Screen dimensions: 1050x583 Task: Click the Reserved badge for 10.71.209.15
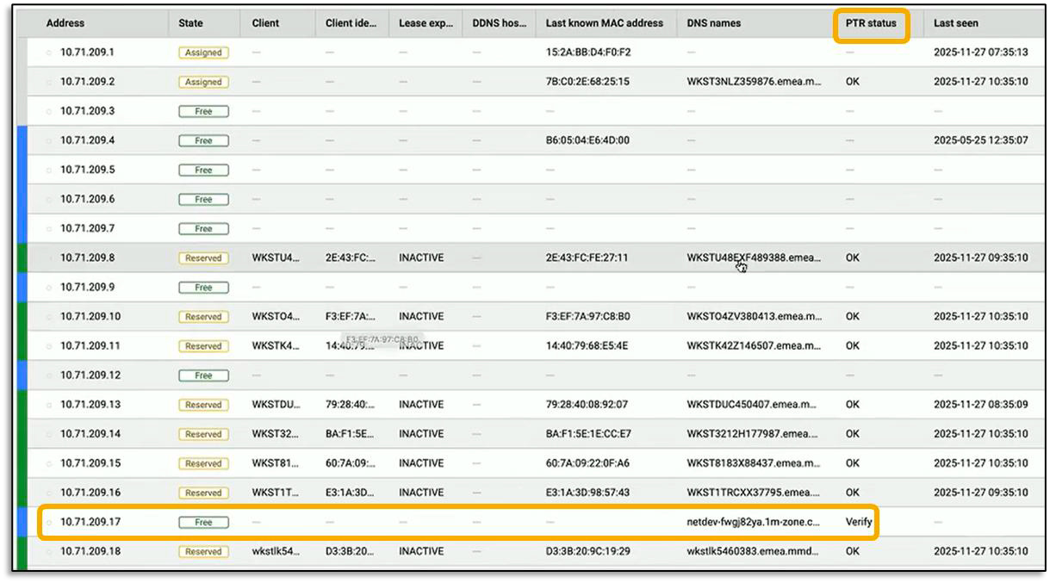(203, 462)
